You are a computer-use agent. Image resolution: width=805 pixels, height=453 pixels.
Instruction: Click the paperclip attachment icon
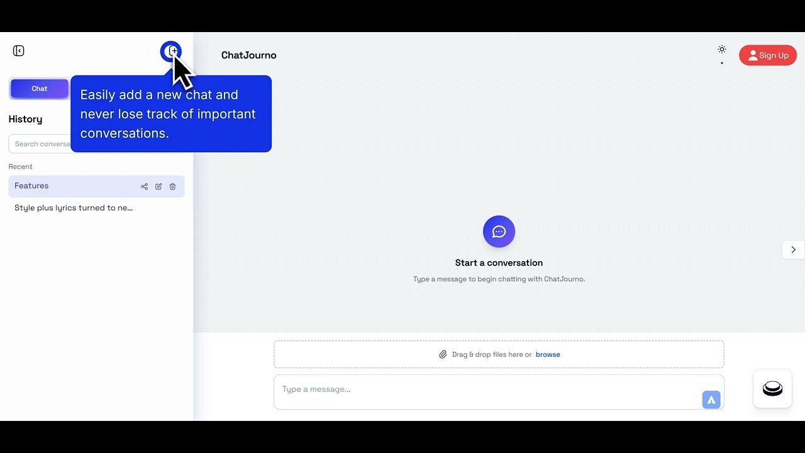point(443,354)
